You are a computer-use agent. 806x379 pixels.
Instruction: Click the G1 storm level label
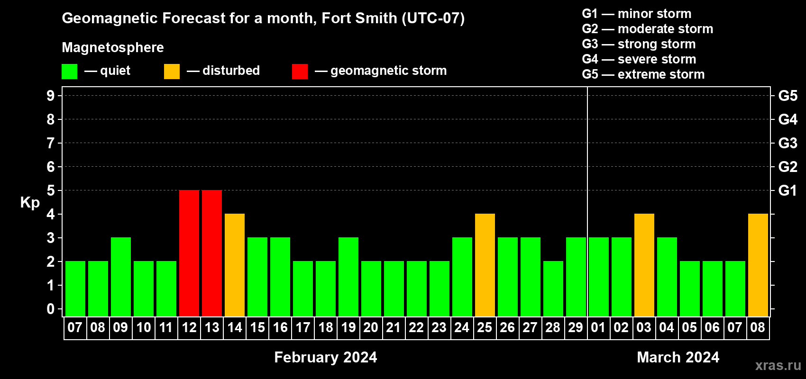click(x=788, y=190)
